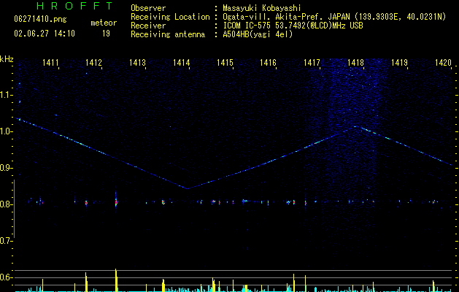Click the 1418 time axis label

[355, 62]
